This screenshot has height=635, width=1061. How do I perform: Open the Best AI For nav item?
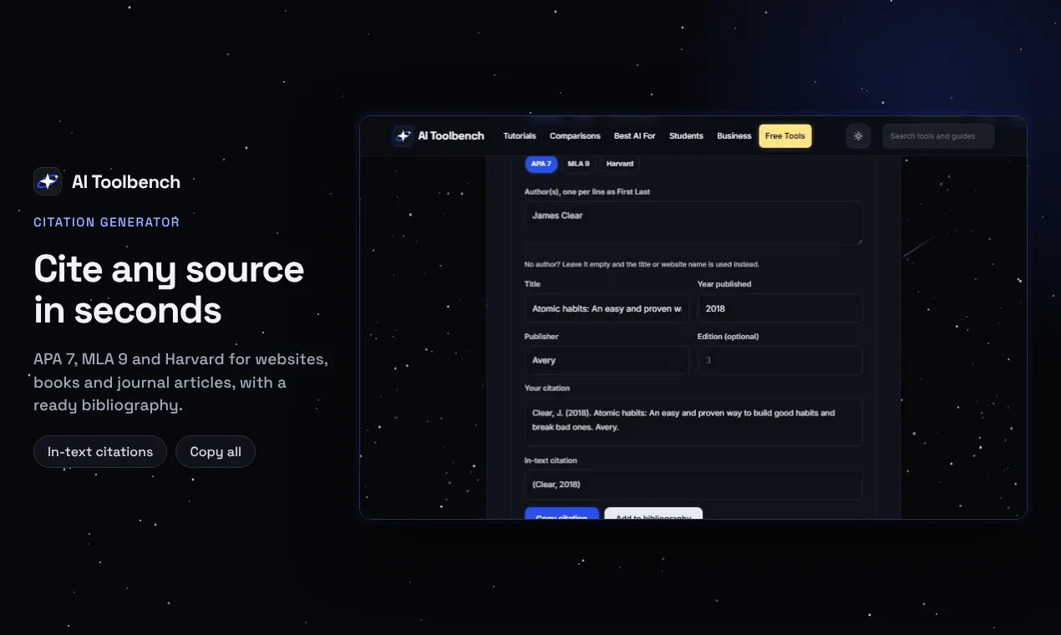coord(635,135)
